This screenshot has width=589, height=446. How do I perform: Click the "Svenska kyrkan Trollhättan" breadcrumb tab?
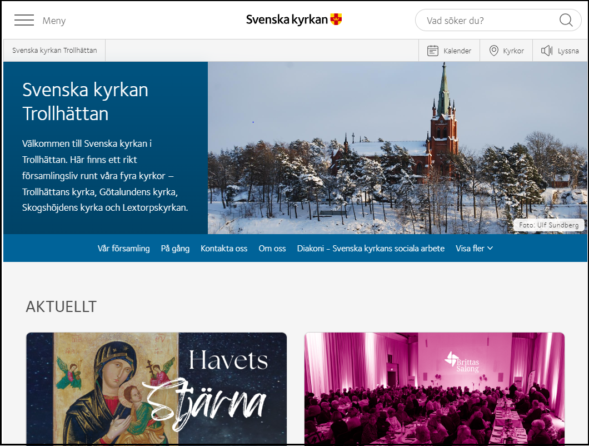[x=54, y=50]
